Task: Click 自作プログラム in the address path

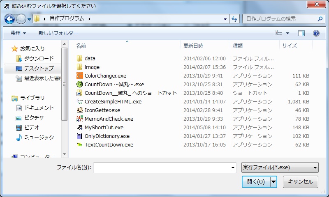Action: 67,18
